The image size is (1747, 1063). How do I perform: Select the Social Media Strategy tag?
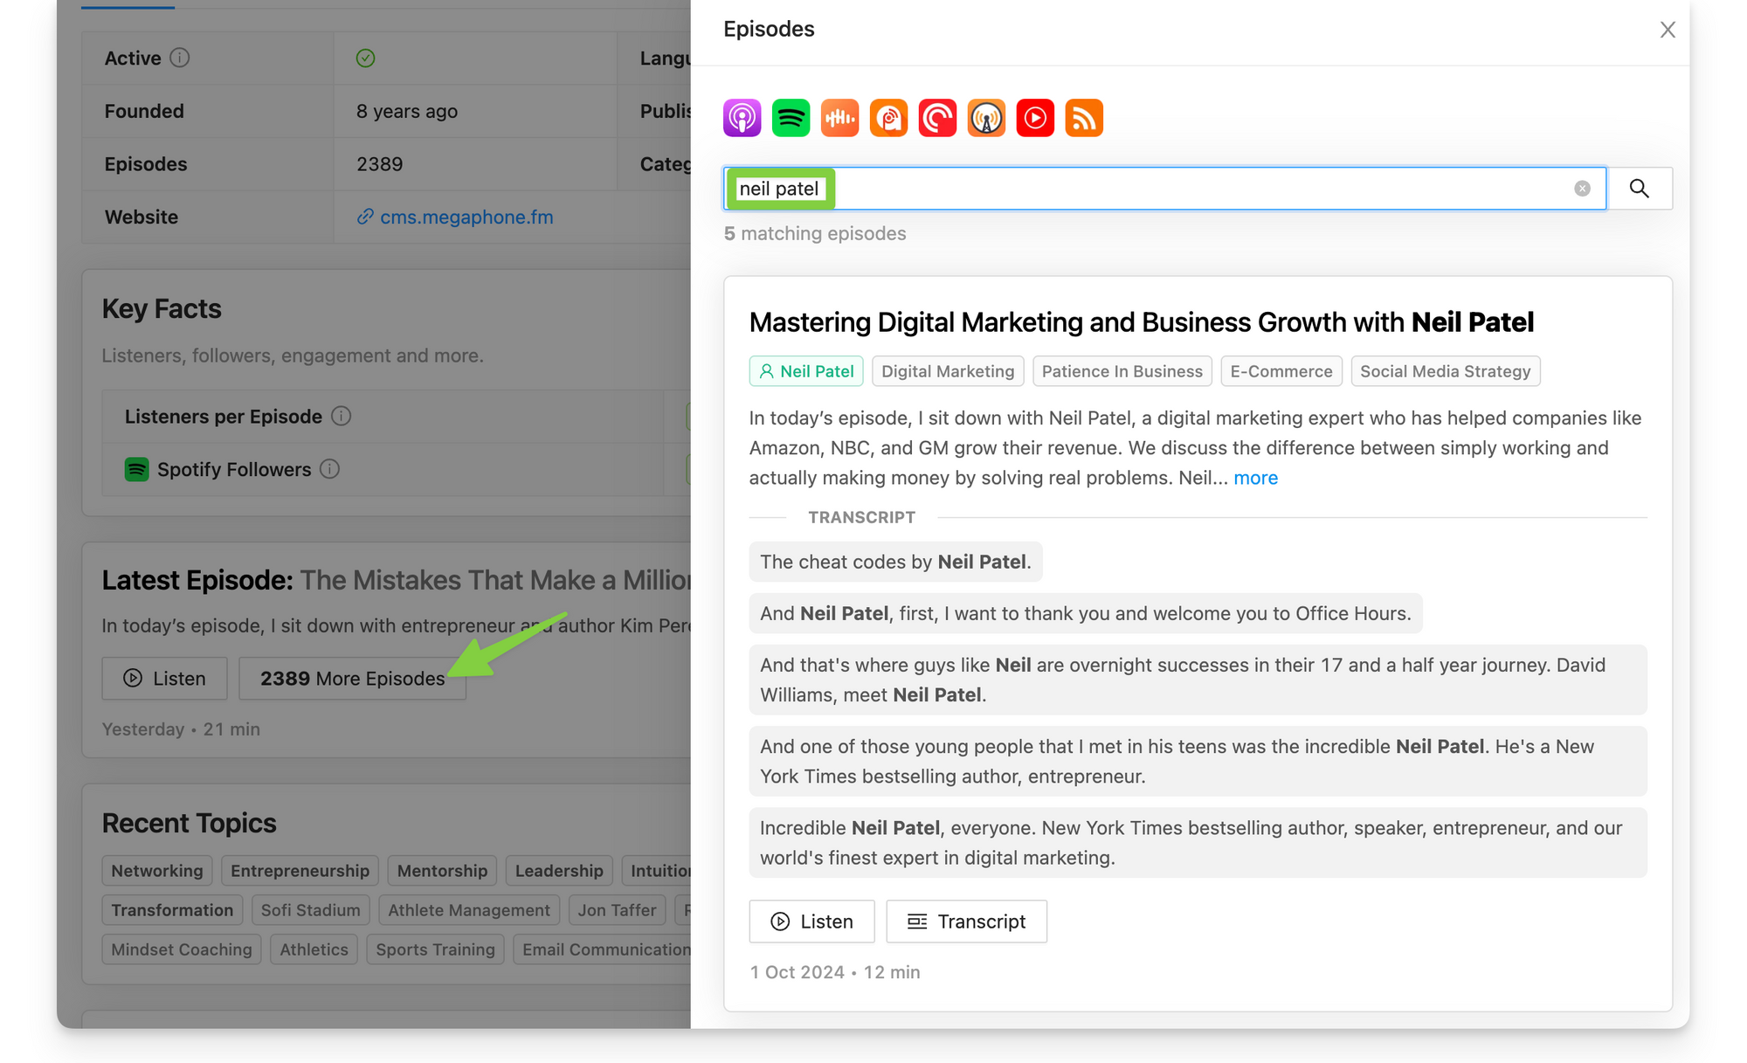tap(1445, 371)
